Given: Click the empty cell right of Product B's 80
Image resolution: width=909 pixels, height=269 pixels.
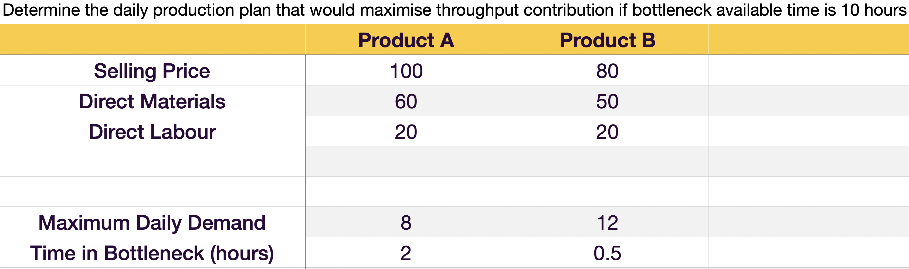Looking at the screenshot, I should 808,71.
